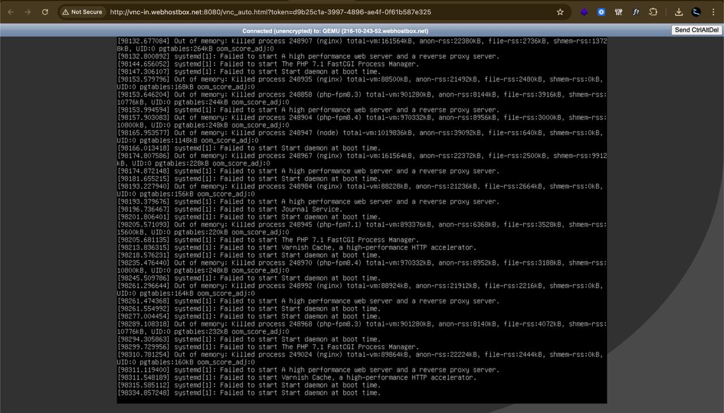Click the Killed process 249024 (nginx) line
This screenshot has height=413, width=724.
[360, 358]
